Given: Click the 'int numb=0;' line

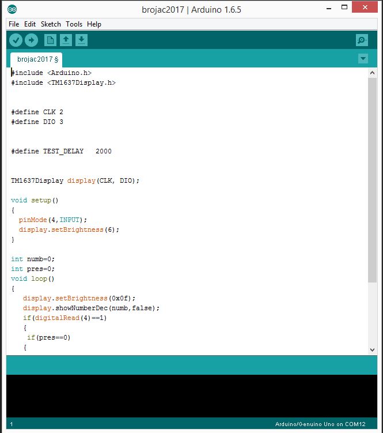Looking at the screenshot, I should tap(33, 259).
